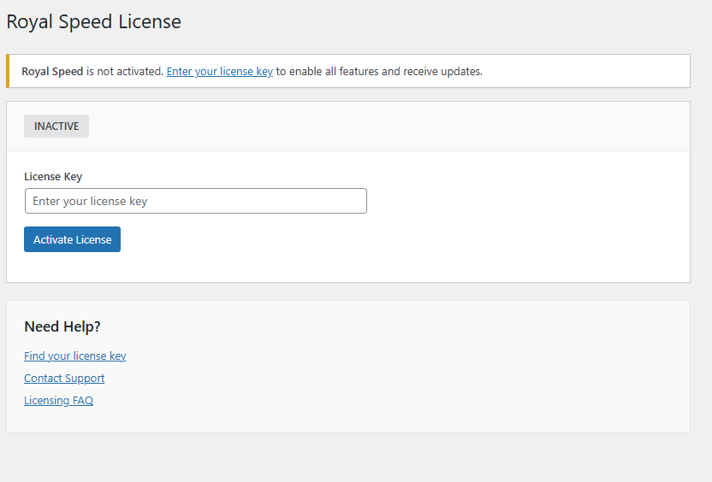Click the 'Royal Speed License' page heading
Image resolution: width=712 pixels, height=482 pixels.
click(93, 21)
